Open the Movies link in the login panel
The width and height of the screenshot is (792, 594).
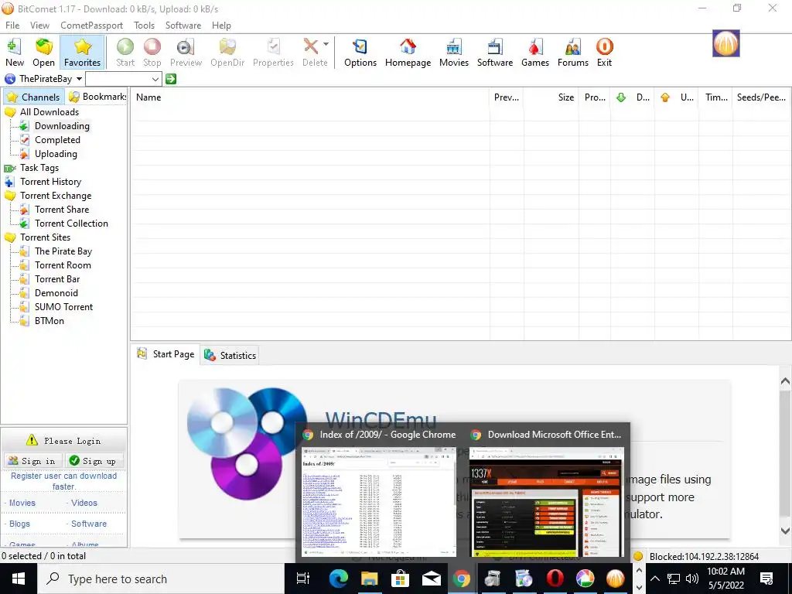tap(22, 503)
